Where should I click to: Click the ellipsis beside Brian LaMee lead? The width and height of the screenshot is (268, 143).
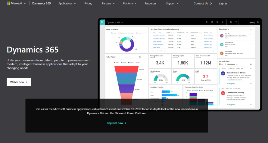(x=250, y=52)
